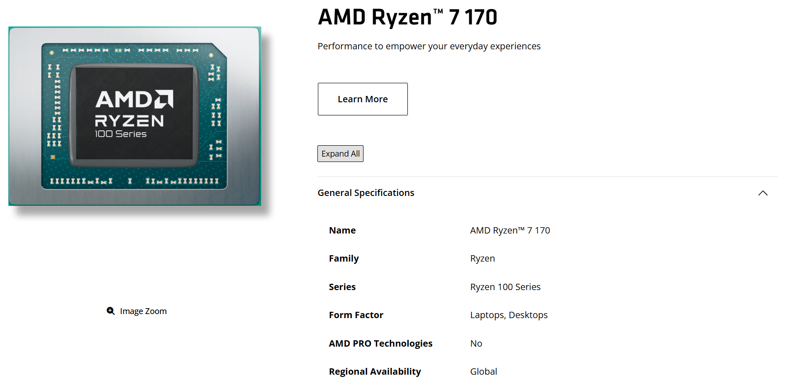Select the Name specification label
The width and height of the screenshot is (789, 386).
point(342,230)
